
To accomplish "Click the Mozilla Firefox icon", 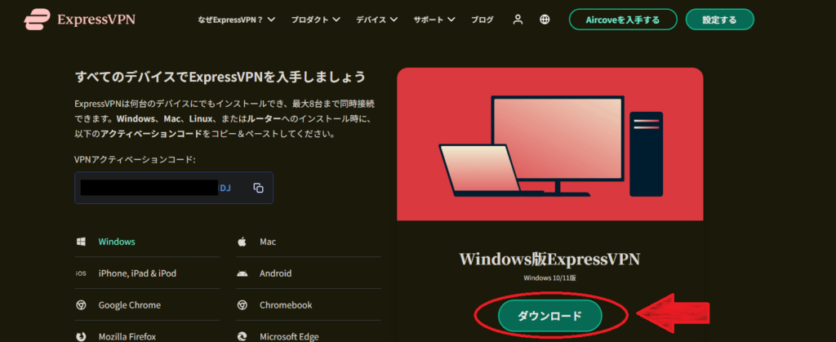I will pyautogui.click(x=81, y=336).
